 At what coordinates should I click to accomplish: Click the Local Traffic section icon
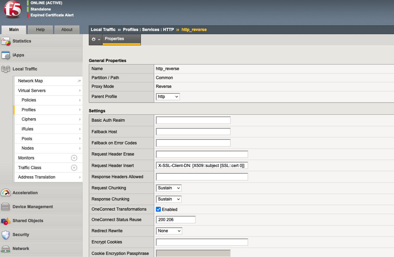6,69
